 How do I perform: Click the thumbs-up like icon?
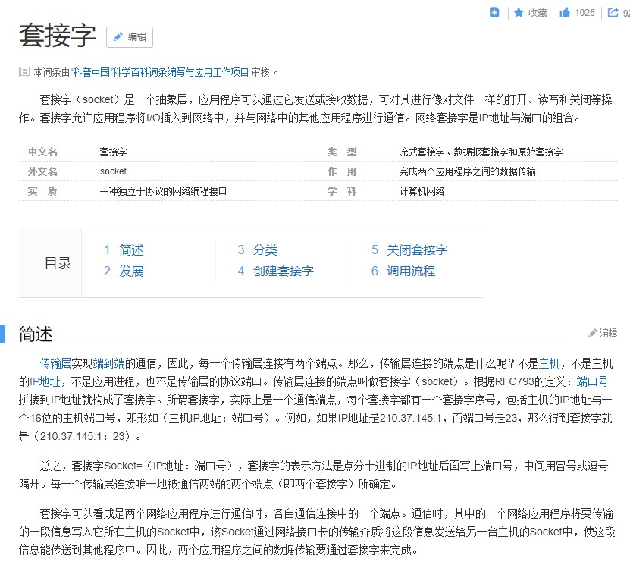565,12
